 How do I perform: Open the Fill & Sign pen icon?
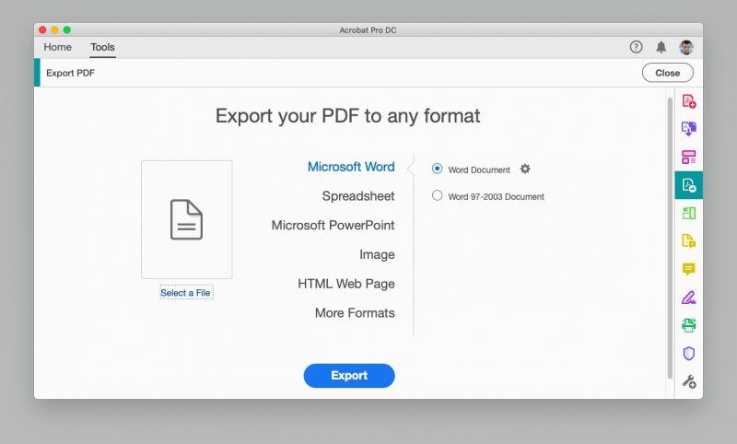tap(688, 298)
